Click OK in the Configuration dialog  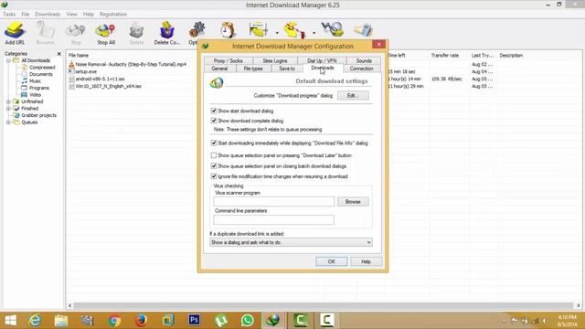point(331,261)
